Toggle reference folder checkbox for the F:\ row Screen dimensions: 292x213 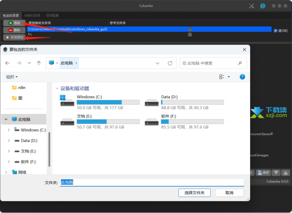pyautogui.click(x=190, y=35)
